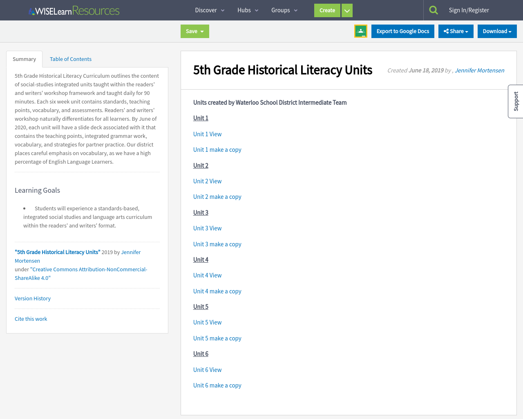This screenshot has width=523, height=419.
Task: Expand the Discover menu
Action: click(210, 10)
